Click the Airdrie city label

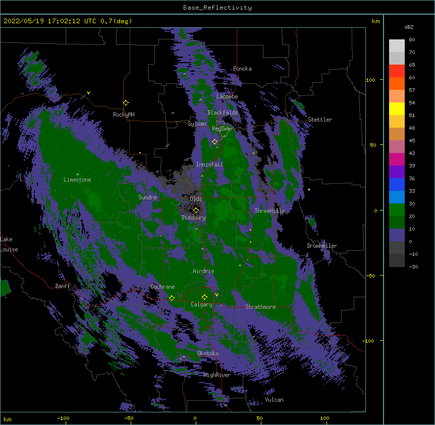(204, 271)
